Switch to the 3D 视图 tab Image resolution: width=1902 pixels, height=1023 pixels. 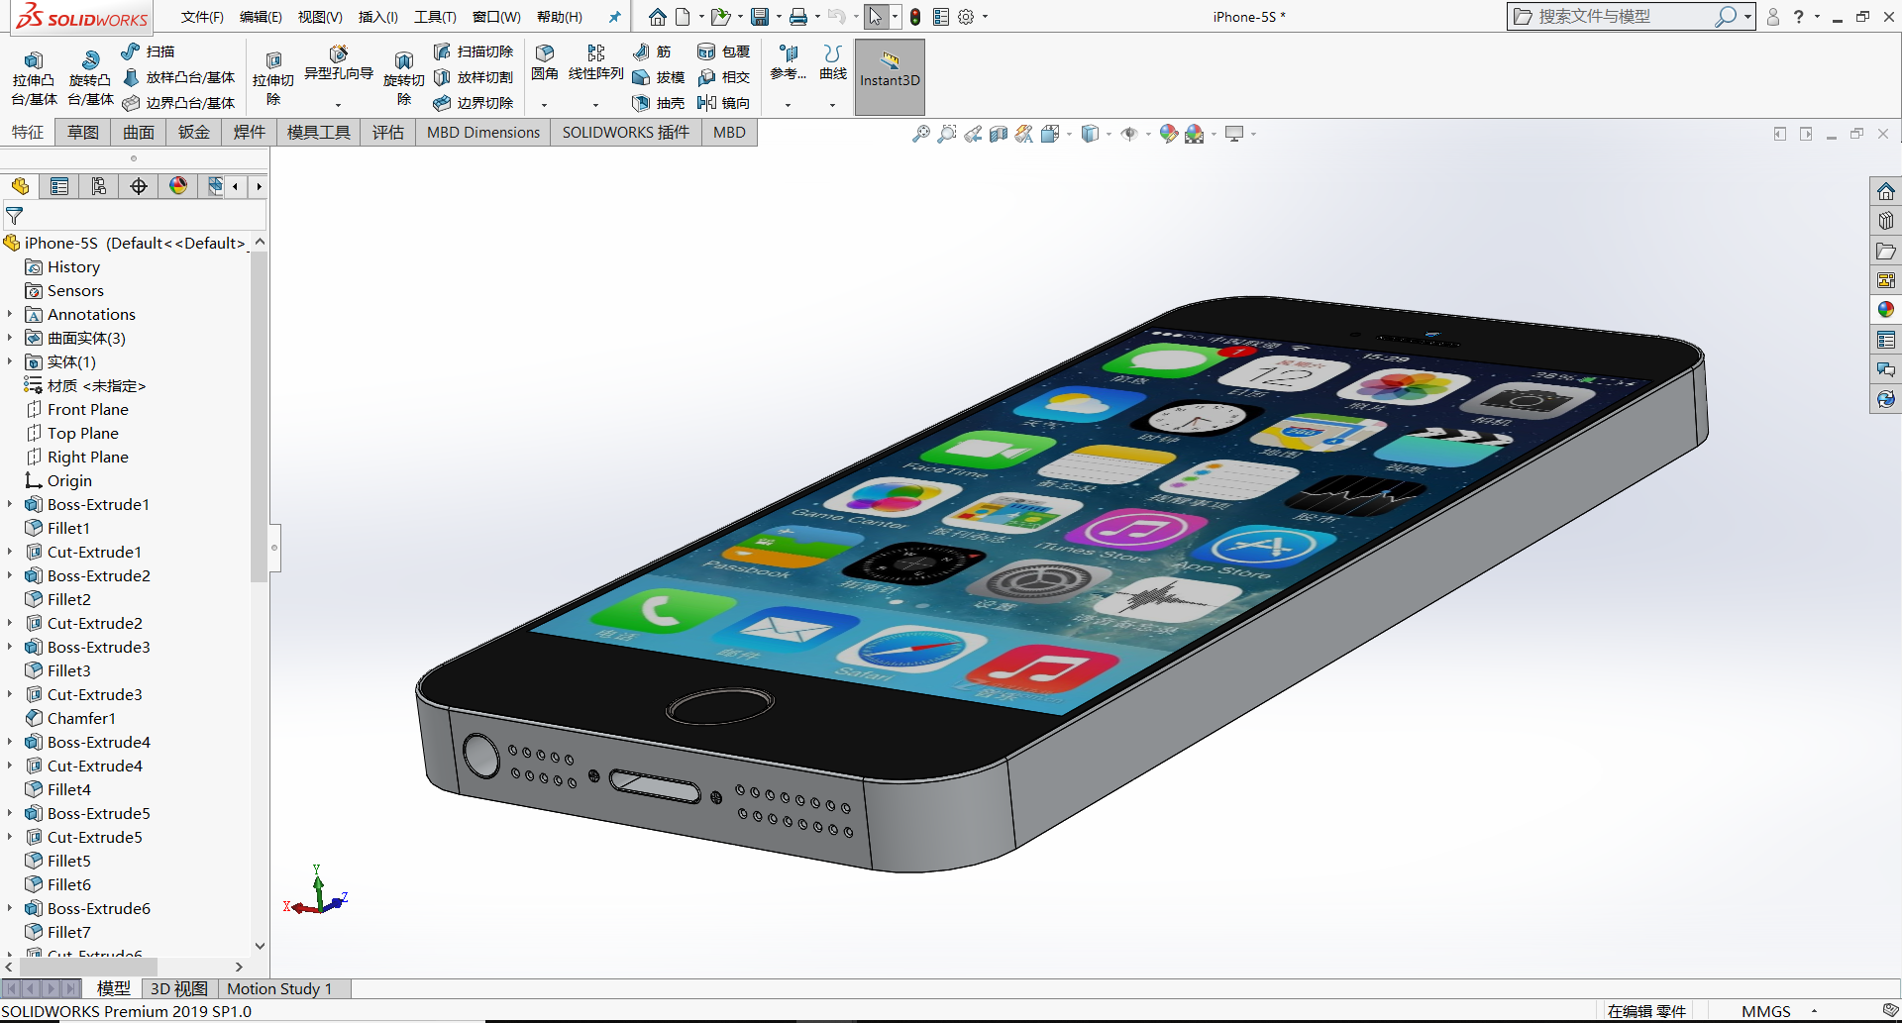point(179,988)
